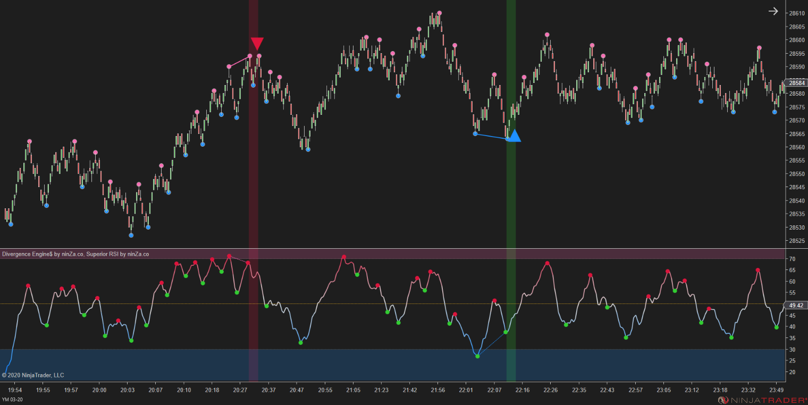Screen dimensions: 808x405
Task: Select the blue buy signal triangle on the chart
Action: (x=515, y=137)
